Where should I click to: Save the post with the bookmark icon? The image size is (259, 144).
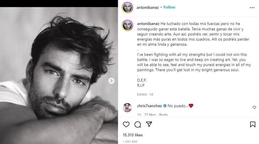[252, 124]
